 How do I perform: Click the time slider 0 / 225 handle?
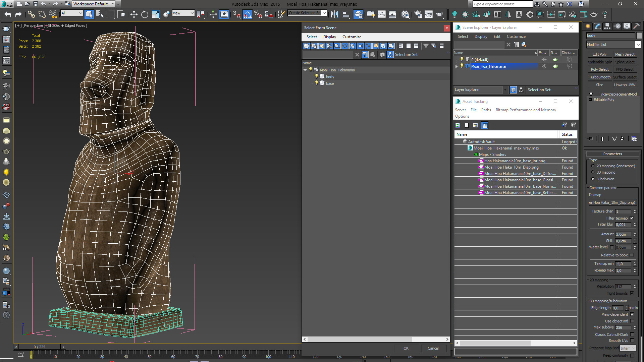coord(39,347)
